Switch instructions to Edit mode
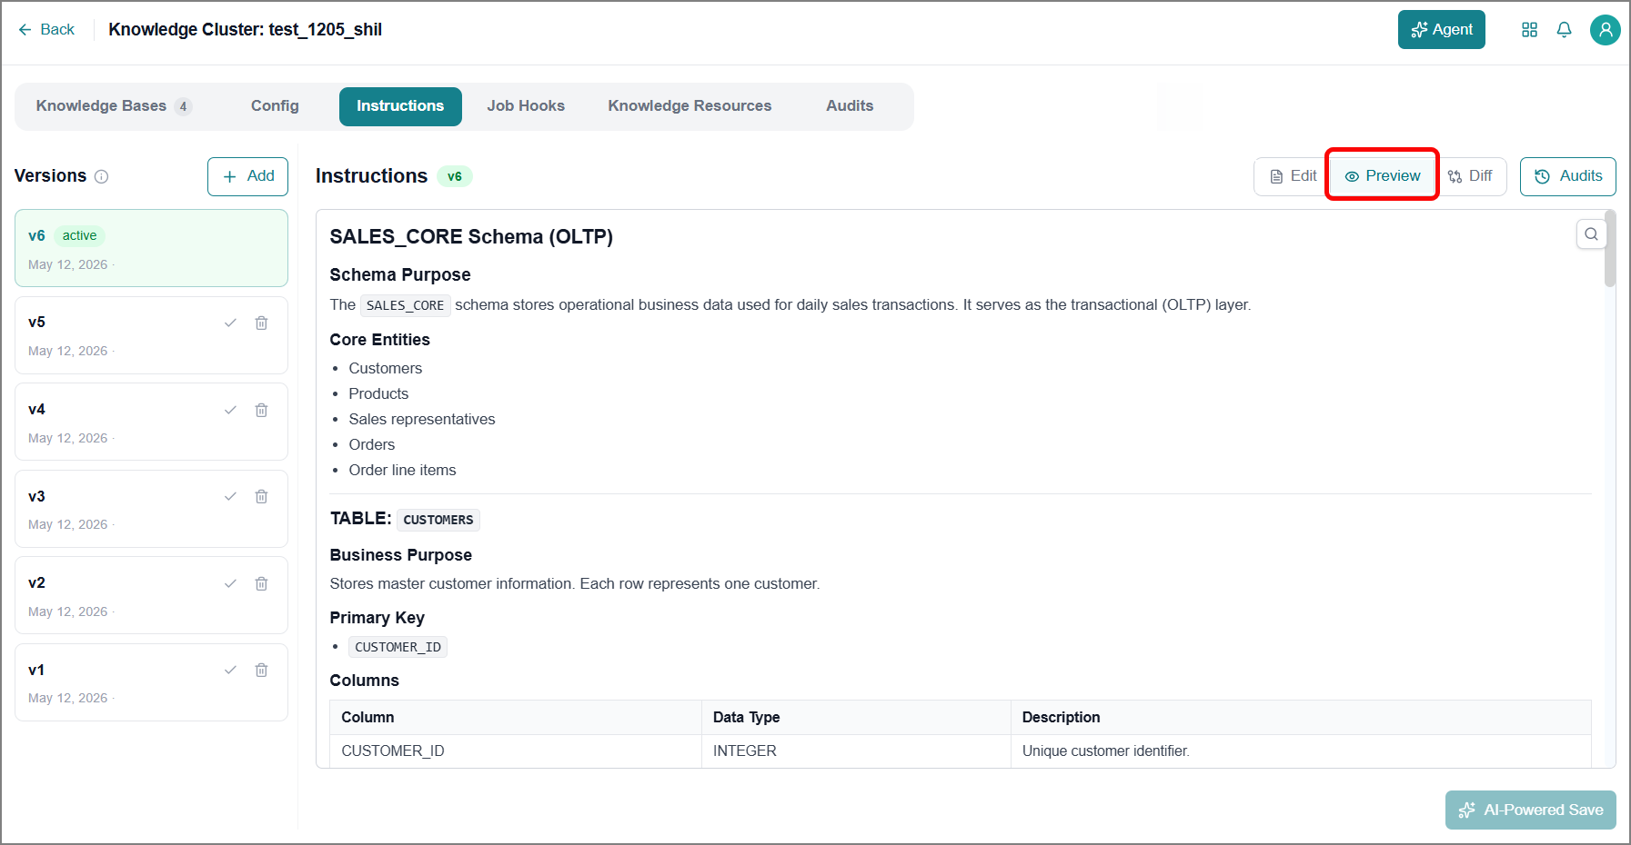Viewport: 1631px width, 845px height. pyautogui.click(x=1294, y=176)
